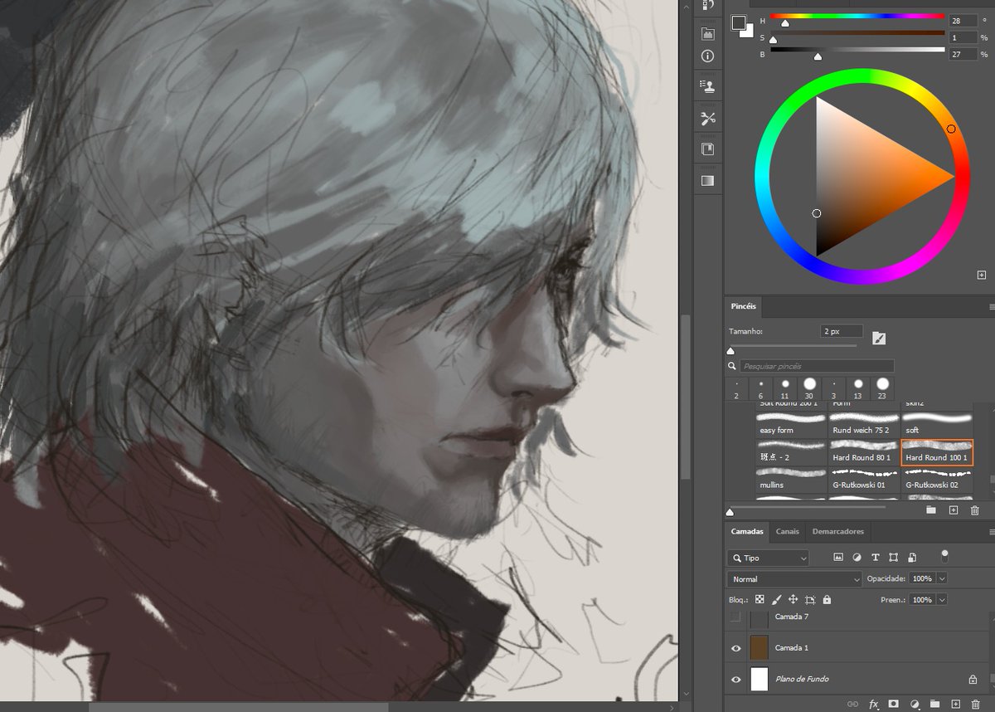Open the Opacidade dropdown arrow

point(942,578)
